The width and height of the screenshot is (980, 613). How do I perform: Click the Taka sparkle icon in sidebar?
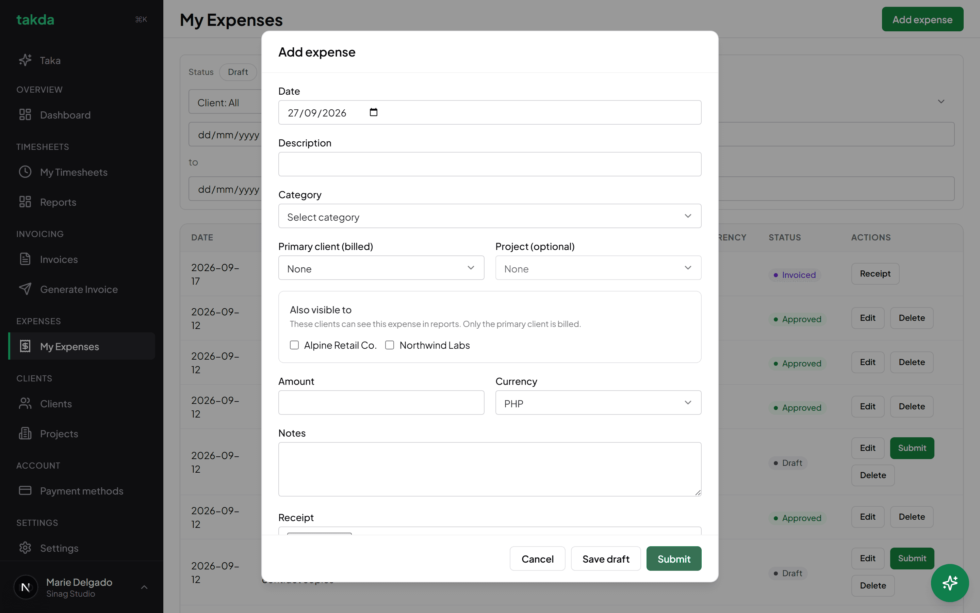25,60
